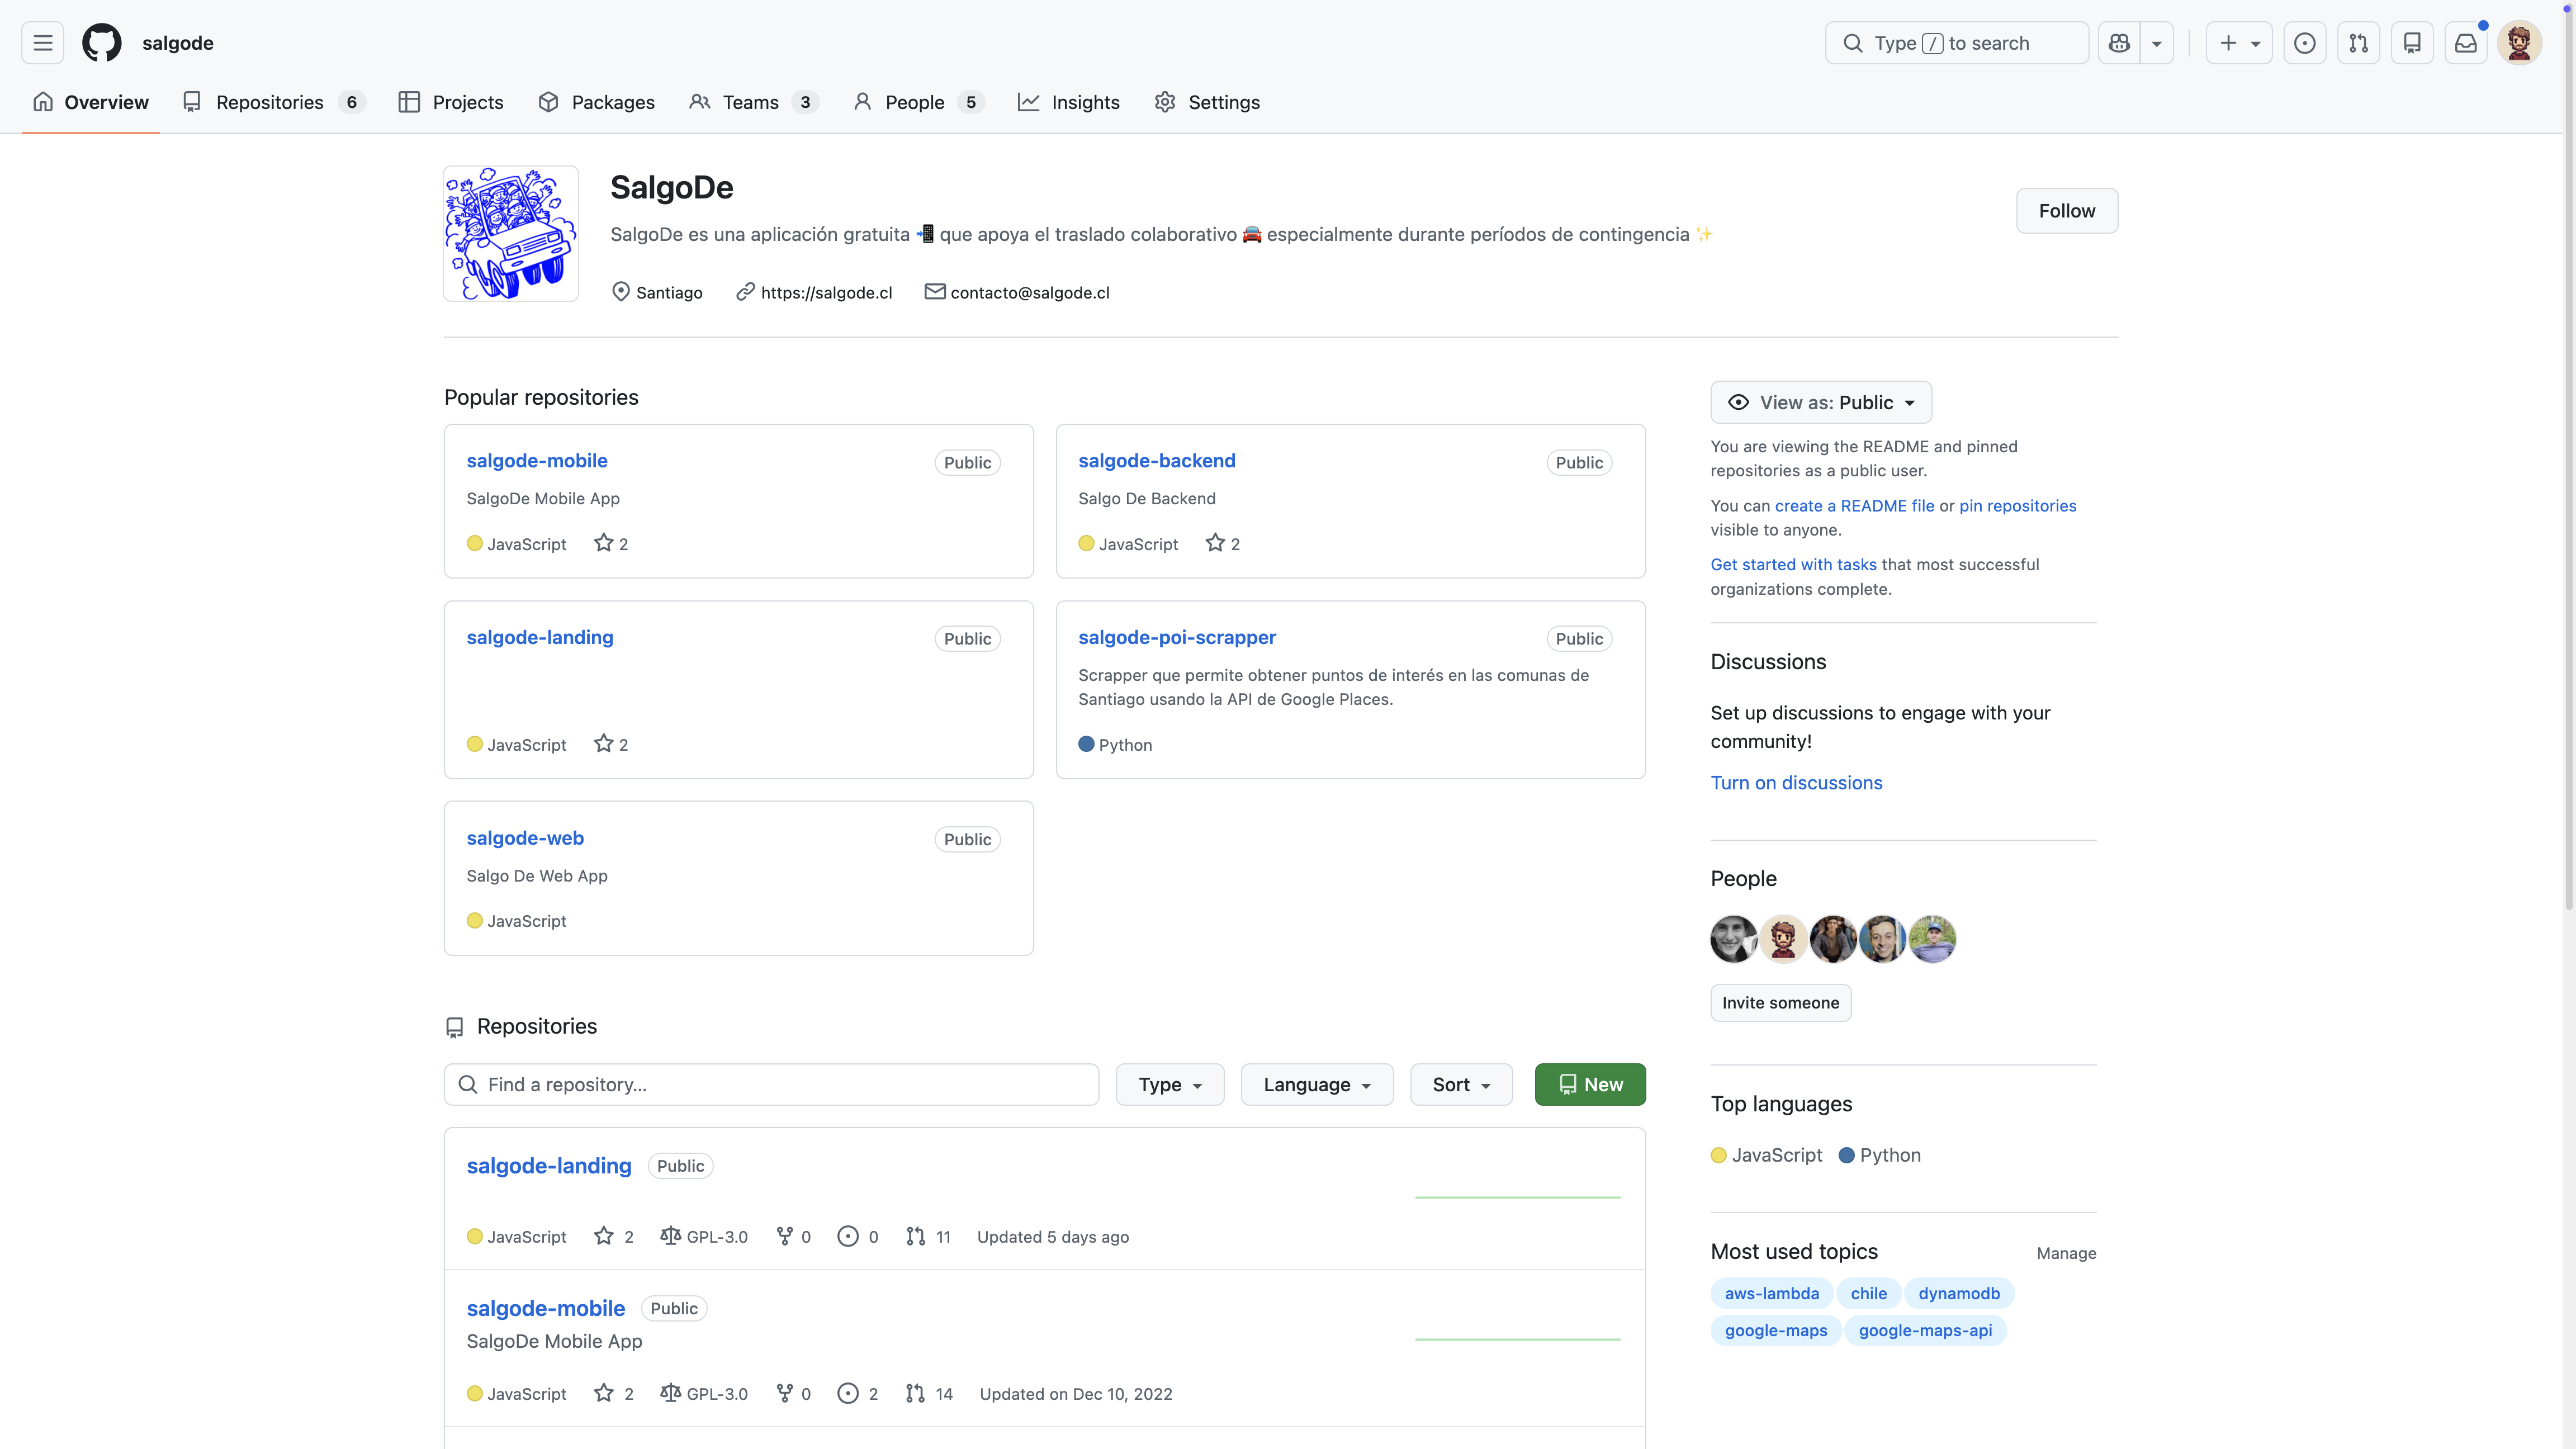Click the GitHub logo home icon
Image resolution: width=2576 pixels, height=1449 pixels.
click(x=101, y=43)
